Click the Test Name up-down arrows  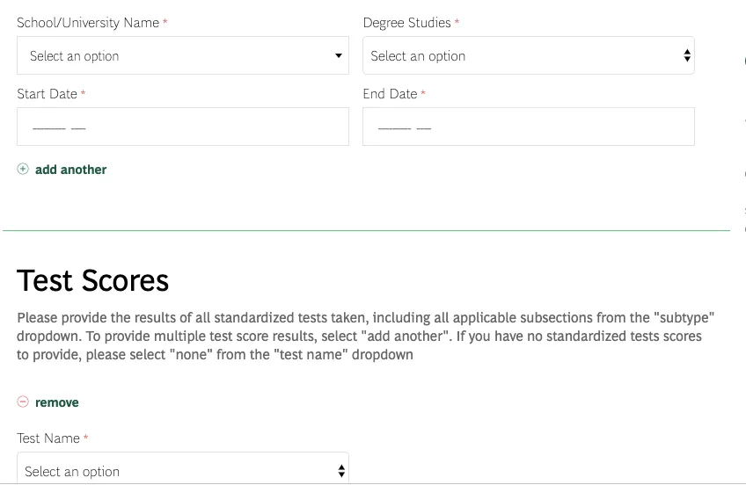click(x=341, y=471)
